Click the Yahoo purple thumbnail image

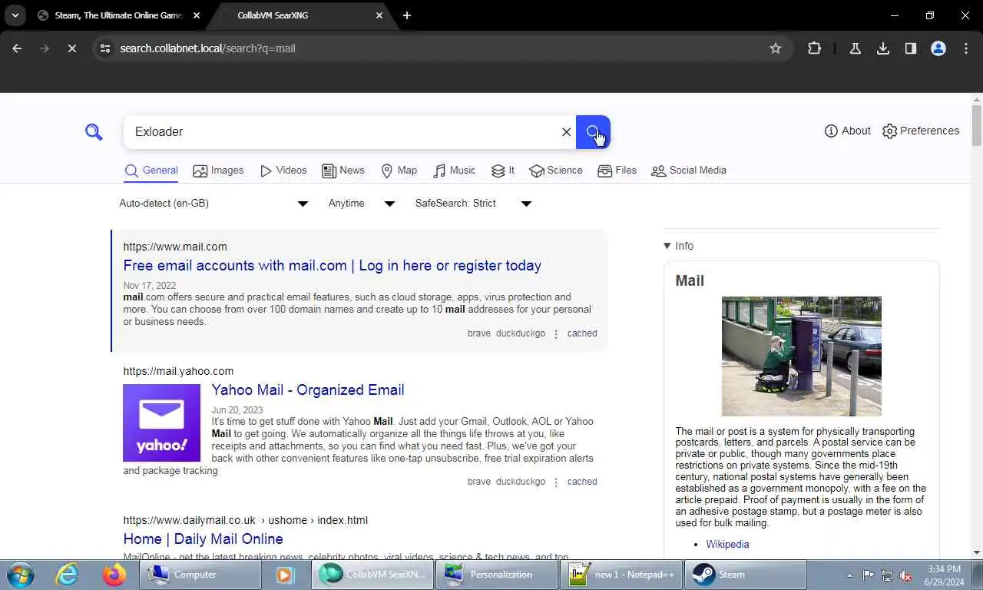coord(161,423)
